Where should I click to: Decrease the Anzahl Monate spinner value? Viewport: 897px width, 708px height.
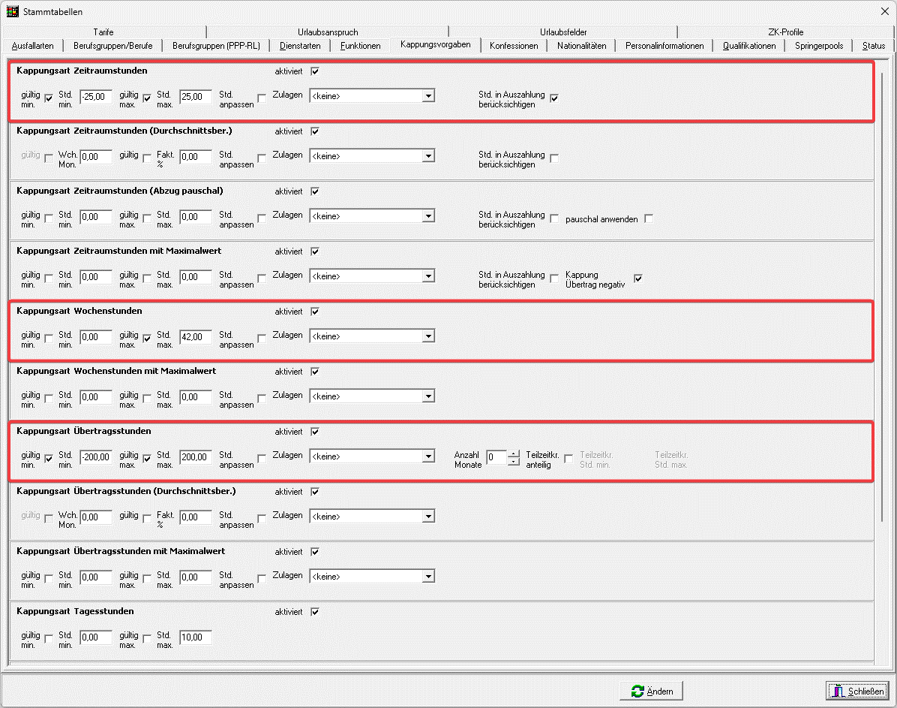(x=514, y=461)
